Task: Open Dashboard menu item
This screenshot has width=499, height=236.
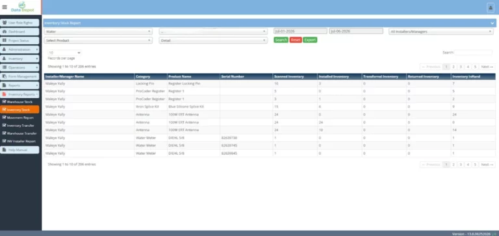Action: pos(19,32)
